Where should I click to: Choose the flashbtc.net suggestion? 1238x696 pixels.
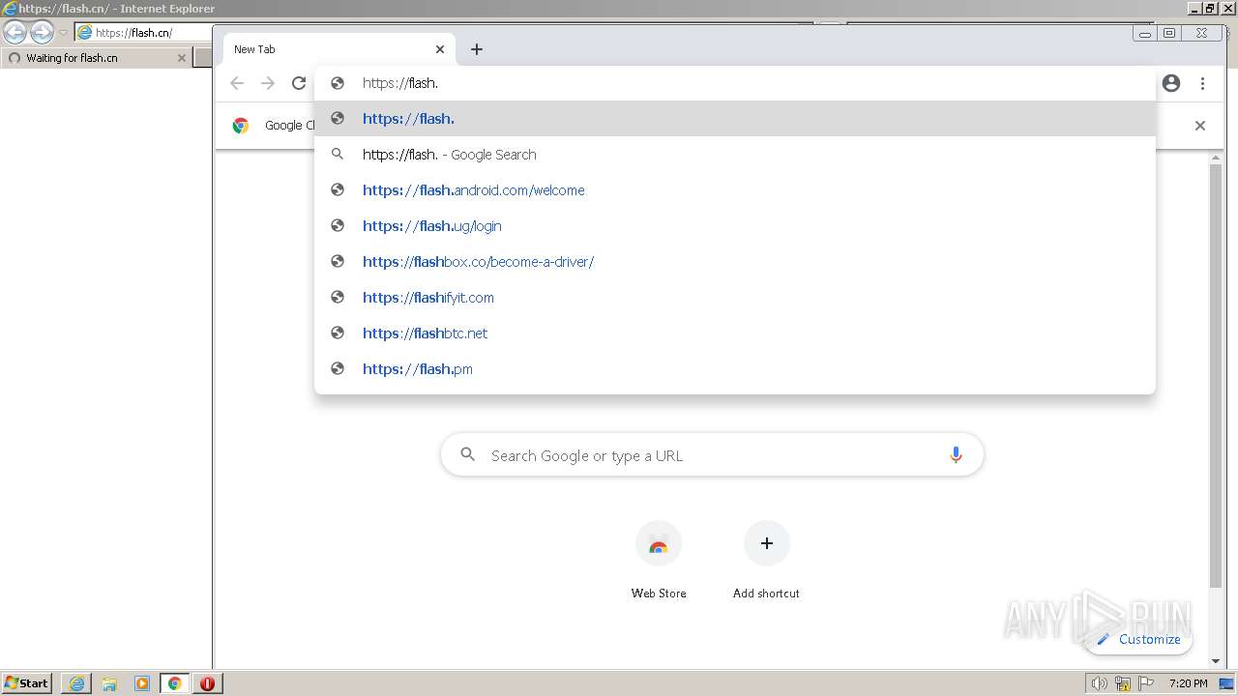point(735,333)
